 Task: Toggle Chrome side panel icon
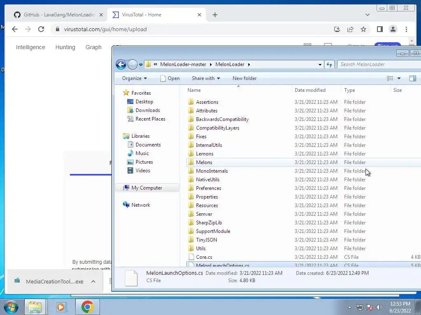point(379,29)
